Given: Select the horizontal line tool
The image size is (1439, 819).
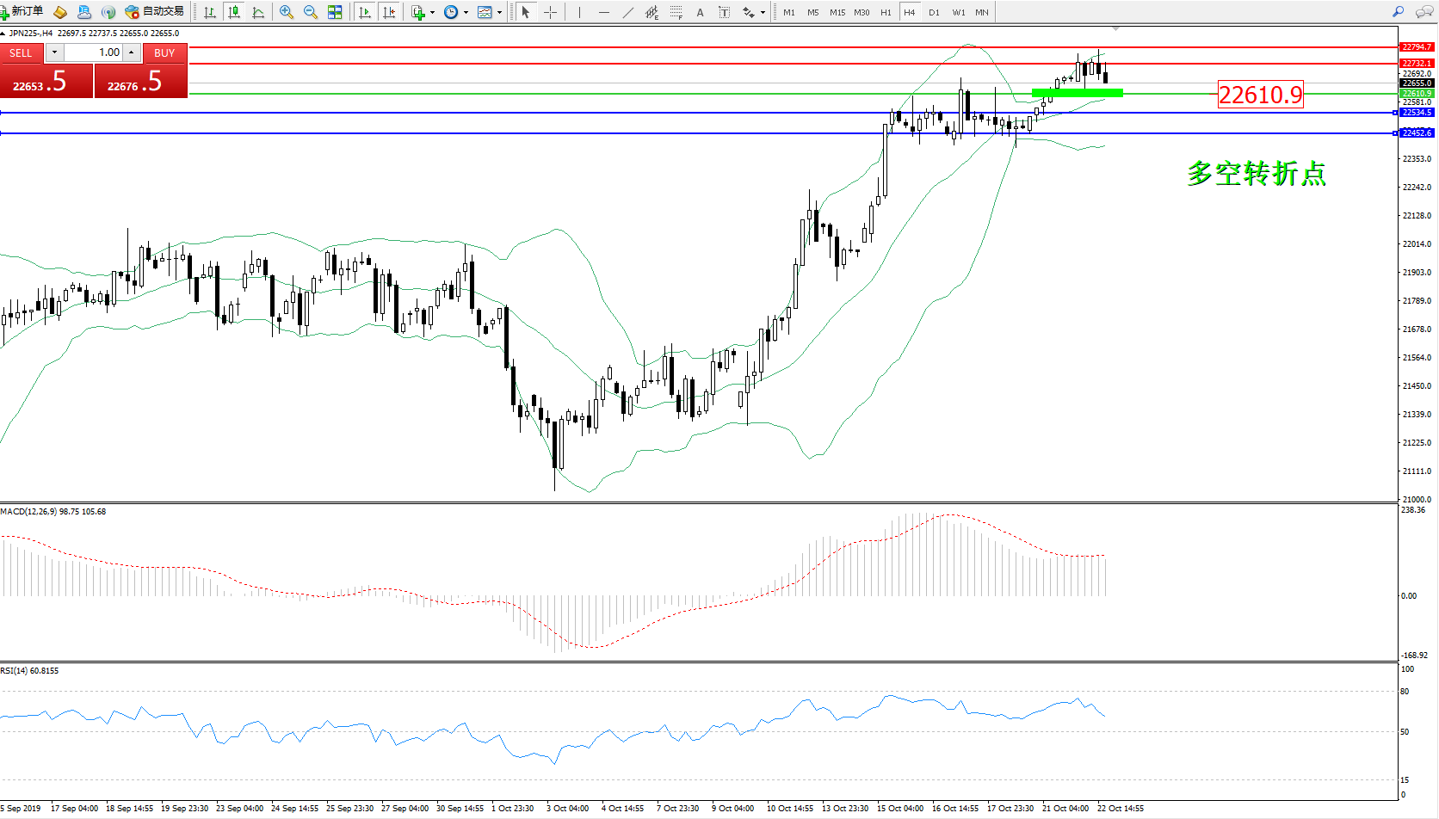Looking at the screenshot, I should coord(603,12).
